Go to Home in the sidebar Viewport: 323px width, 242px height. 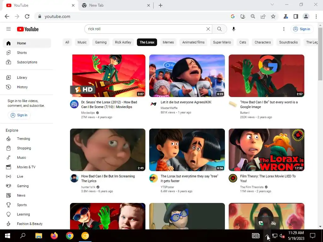[27, 43]
